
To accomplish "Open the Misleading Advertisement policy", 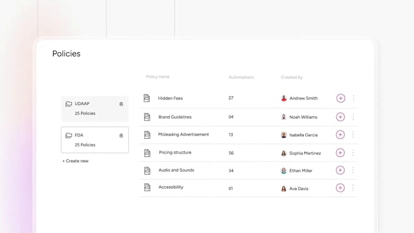I will pyautogui.click(x=183, y=134).
